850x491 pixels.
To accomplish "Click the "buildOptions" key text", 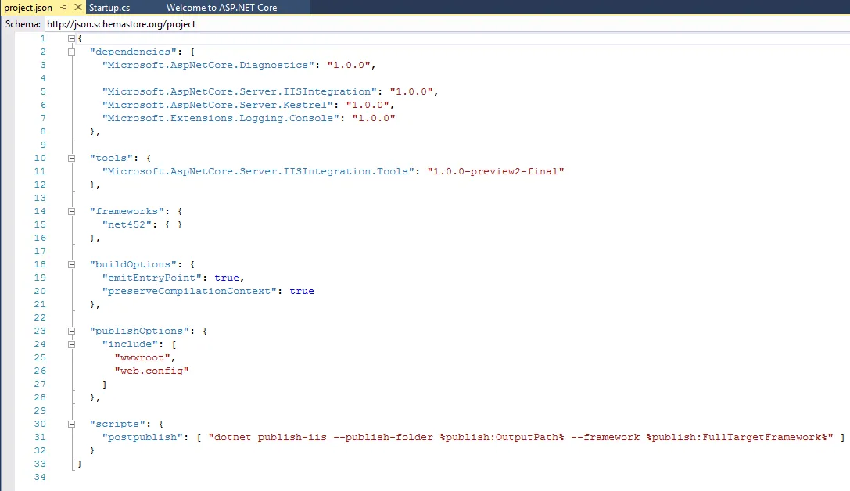I will coord(133,264).
